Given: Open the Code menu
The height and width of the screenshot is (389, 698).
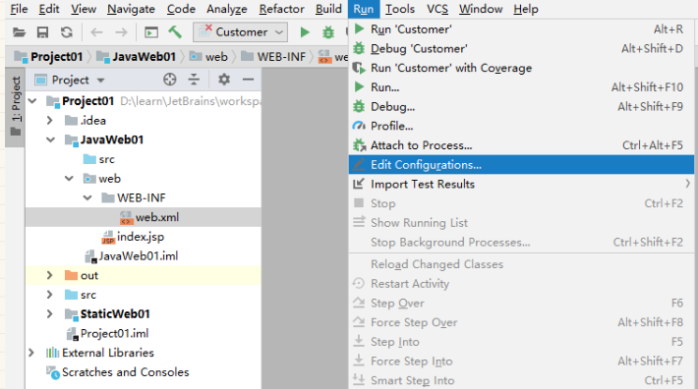Looking at the screenshot, I should [181, 9].
